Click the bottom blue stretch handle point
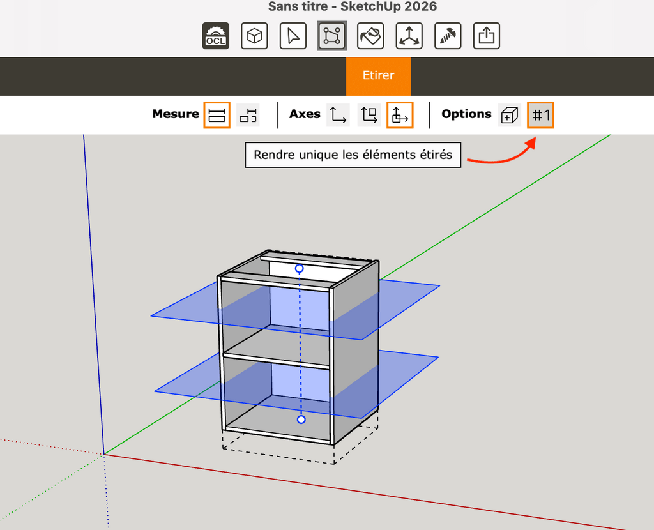 pyautogui.click(x=301, y=420)
